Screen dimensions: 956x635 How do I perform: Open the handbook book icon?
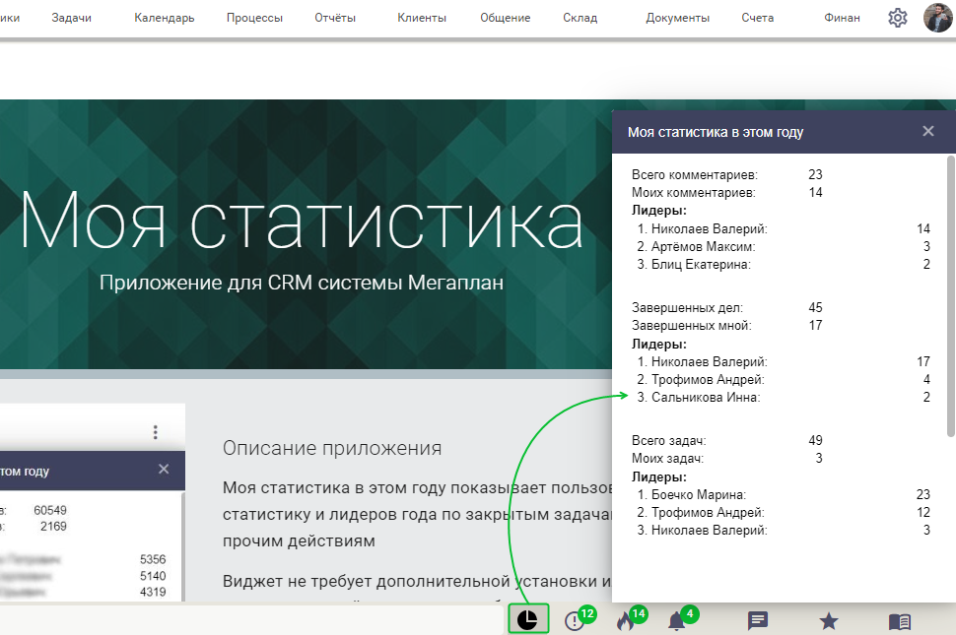pos(898,618)
